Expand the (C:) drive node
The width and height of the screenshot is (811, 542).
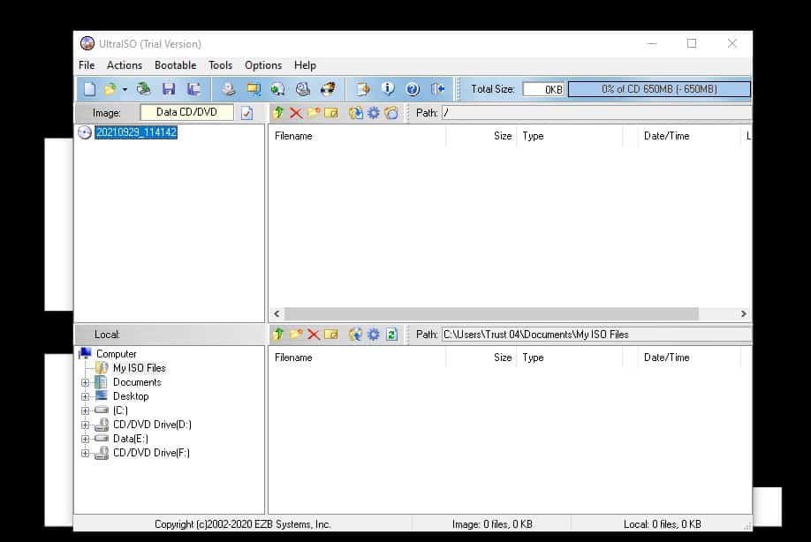click(x=86, y=410)
